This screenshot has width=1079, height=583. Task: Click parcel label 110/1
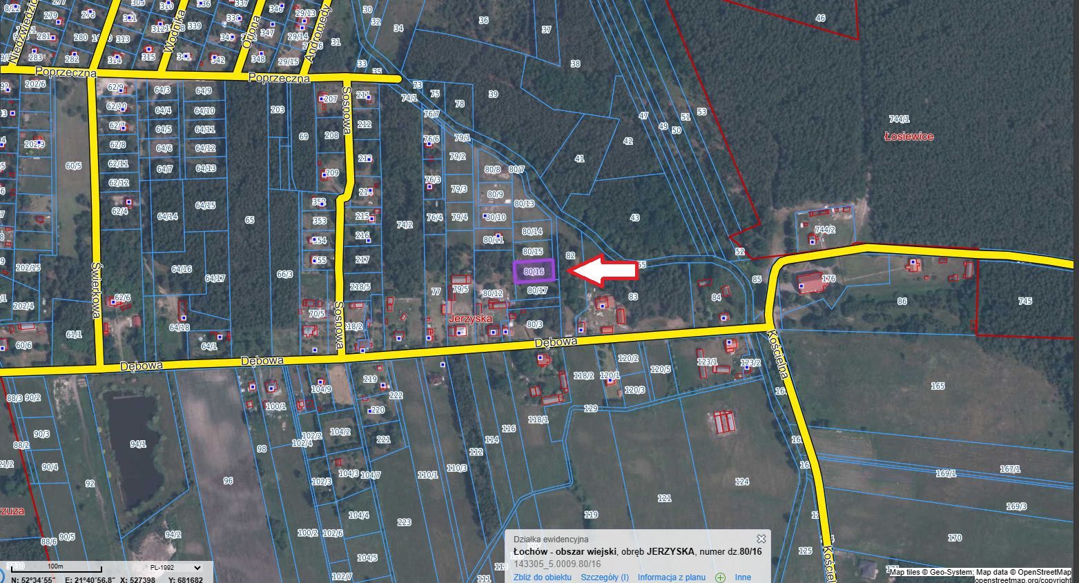[427, 475]
